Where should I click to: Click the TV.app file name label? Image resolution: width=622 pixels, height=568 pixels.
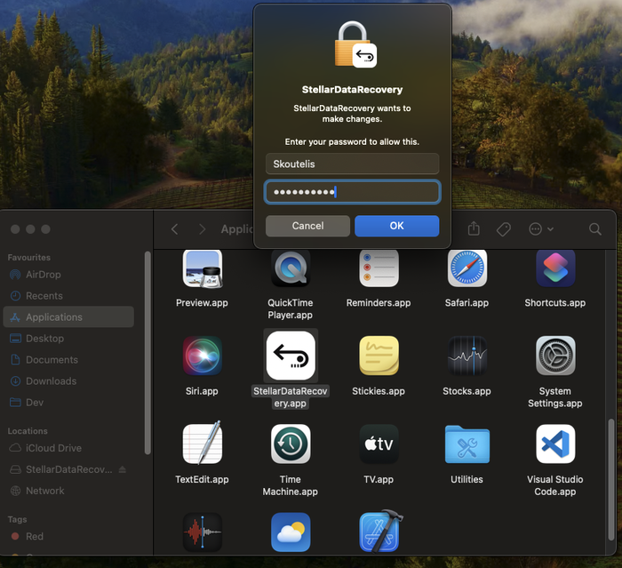click(x=379, y=479)
